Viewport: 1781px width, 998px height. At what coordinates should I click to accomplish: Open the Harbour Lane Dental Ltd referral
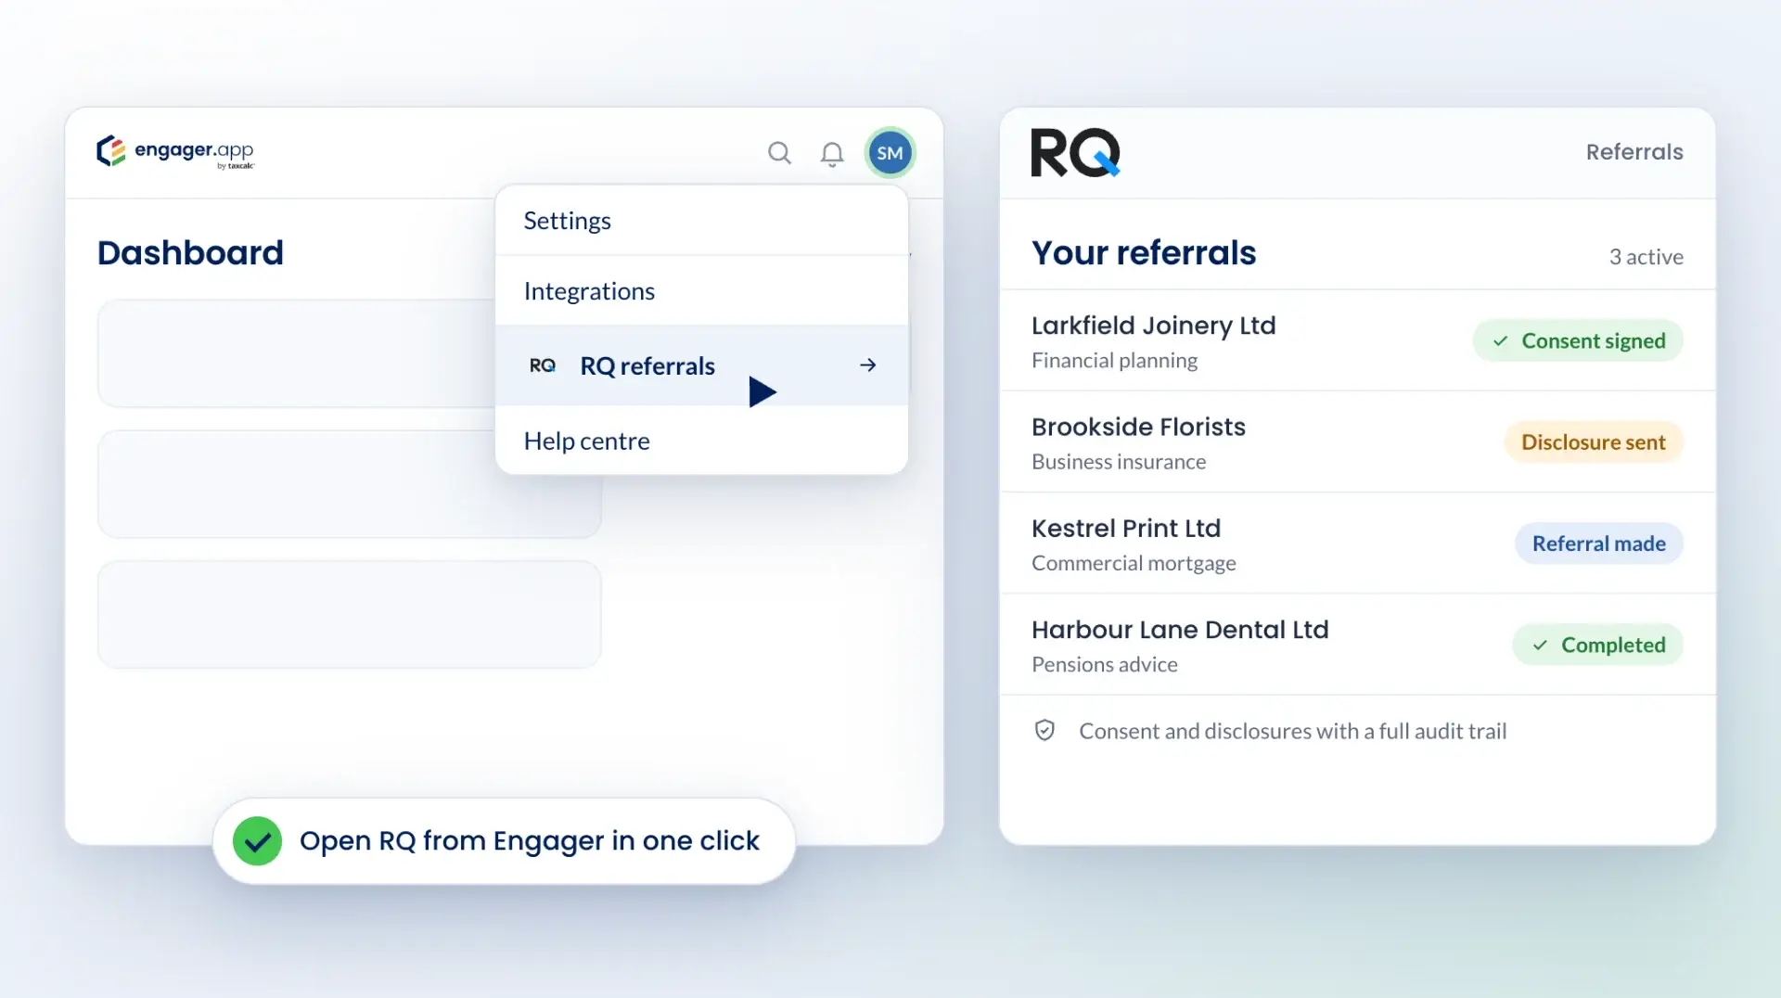pyautogui.click(x=1357, y=645)
